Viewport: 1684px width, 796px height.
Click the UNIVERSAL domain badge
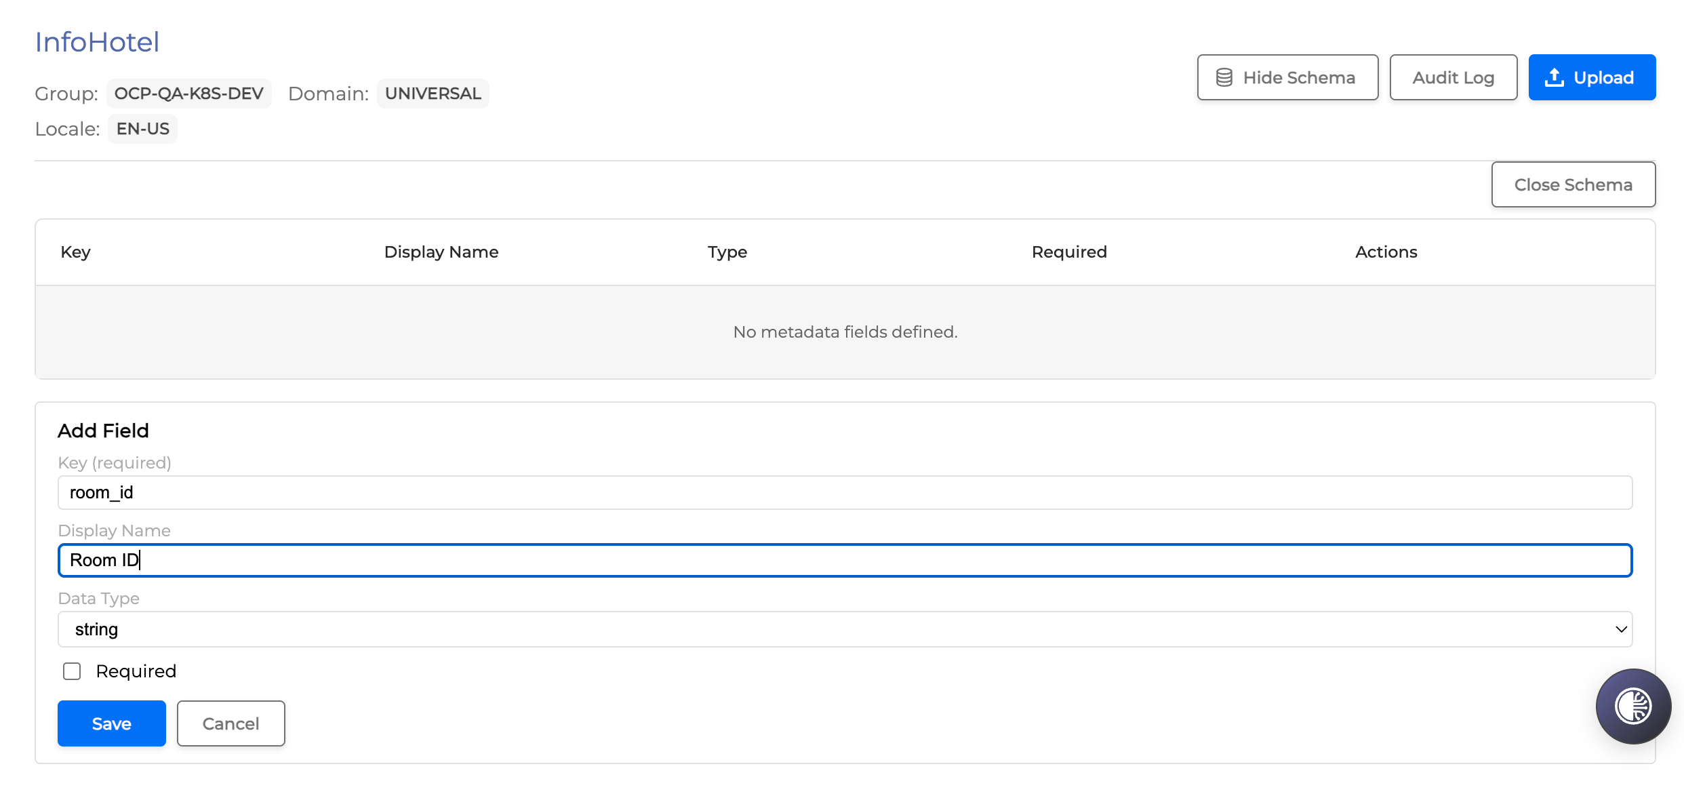coord(433,94)
